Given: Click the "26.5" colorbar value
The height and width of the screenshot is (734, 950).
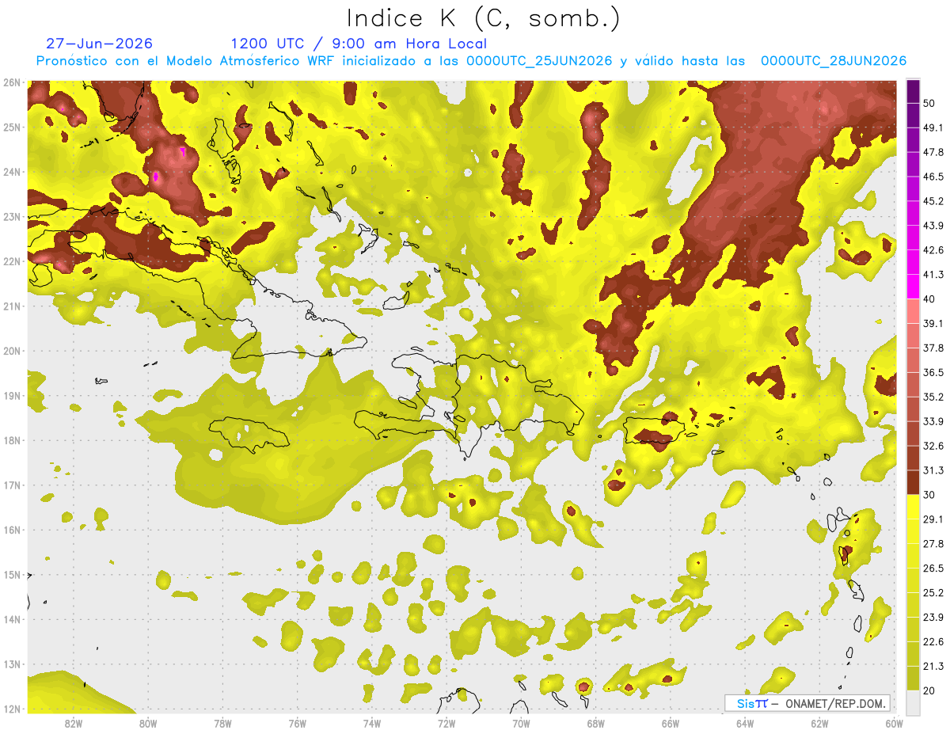Looking at the screenshot, I should (x=933, y=568).
